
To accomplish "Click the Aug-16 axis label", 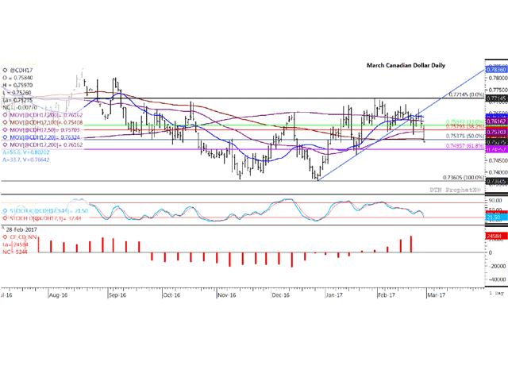I will (58, 295).
